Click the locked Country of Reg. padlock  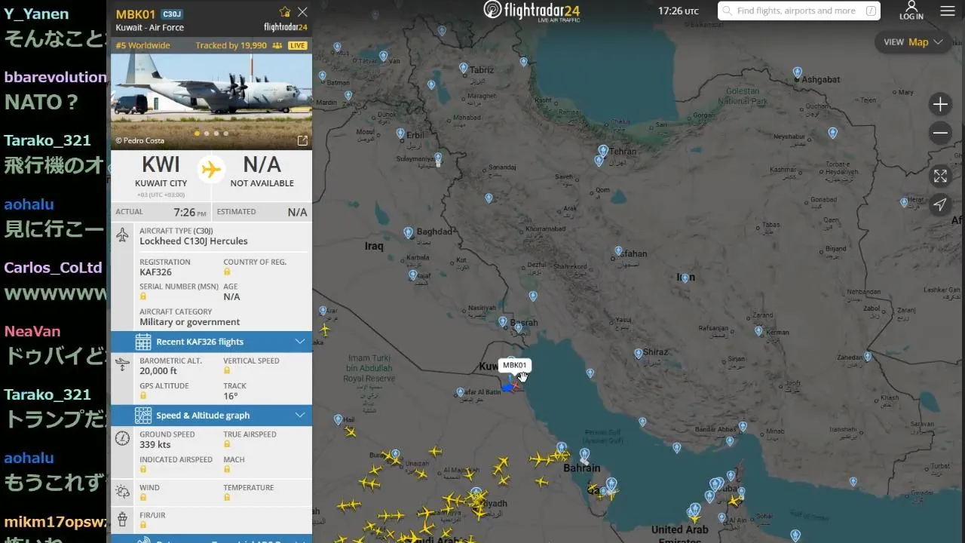pyautogui.click(x=227, y=272)
